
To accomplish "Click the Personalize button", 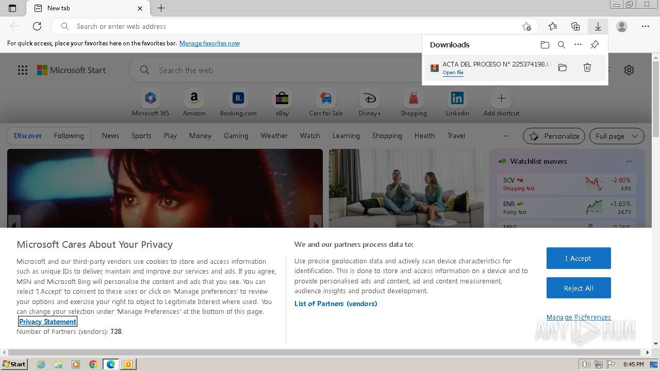I will click(x=554, y=136).
